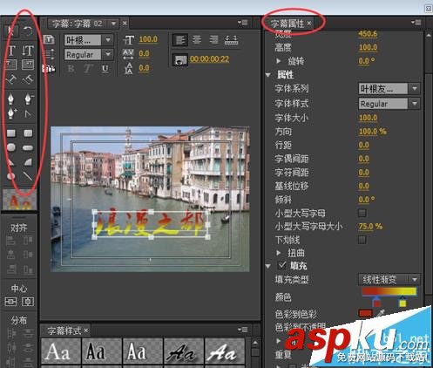The height and width of the screenshot is (368, 433).
Task: Select the Rectangle shape tool
Action: (x=11, y=133)
